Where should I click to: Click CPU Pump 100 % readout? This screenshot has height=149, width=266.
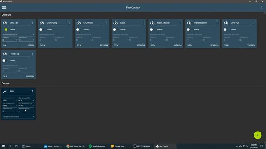[x=42, y=45]
